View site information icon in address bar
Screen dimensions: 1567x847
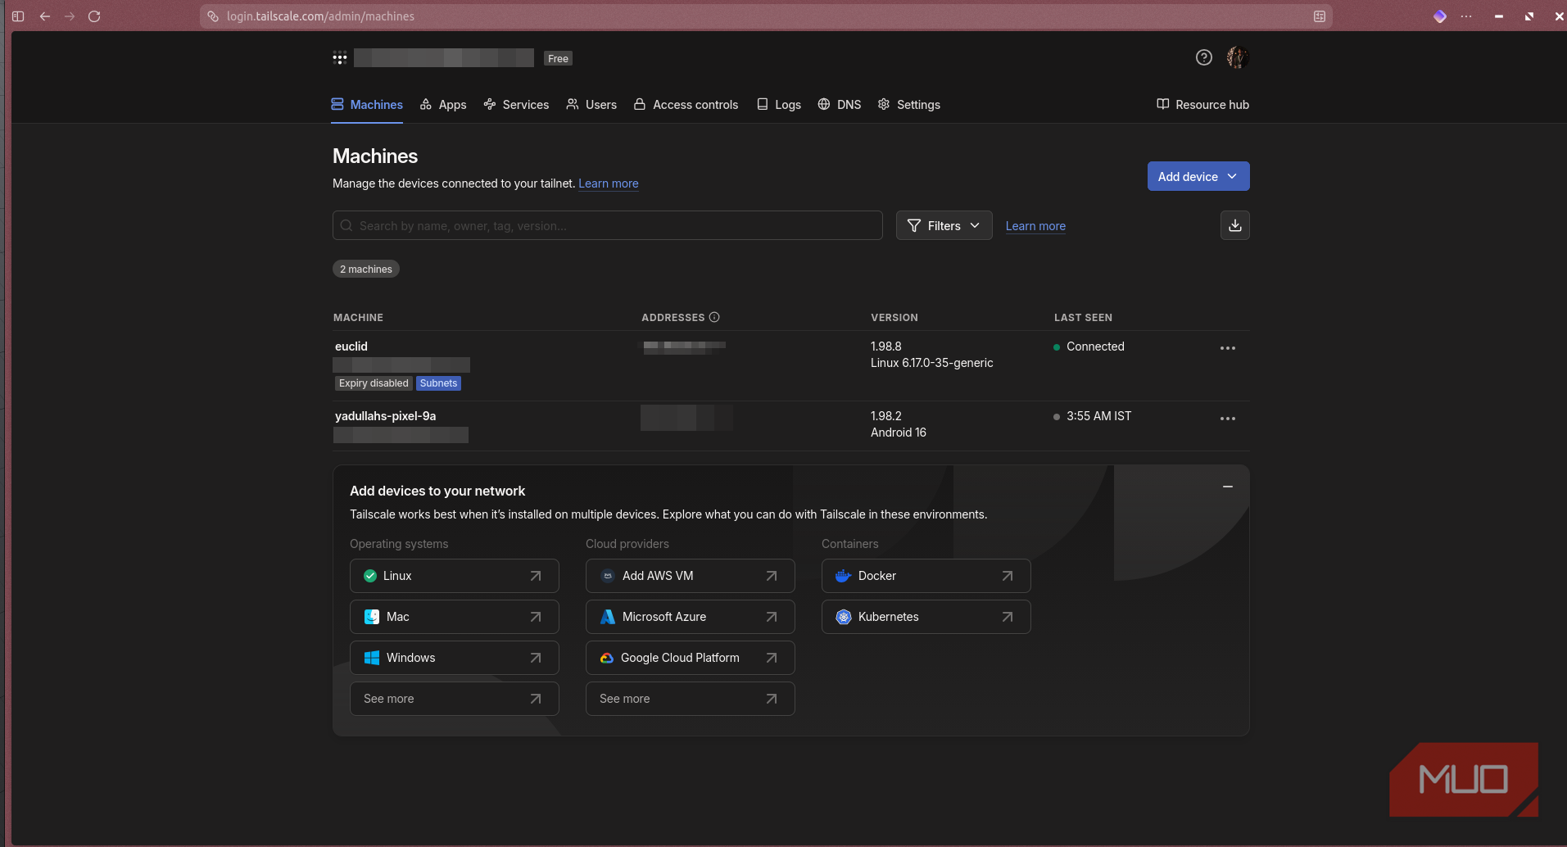click(213, 16)
